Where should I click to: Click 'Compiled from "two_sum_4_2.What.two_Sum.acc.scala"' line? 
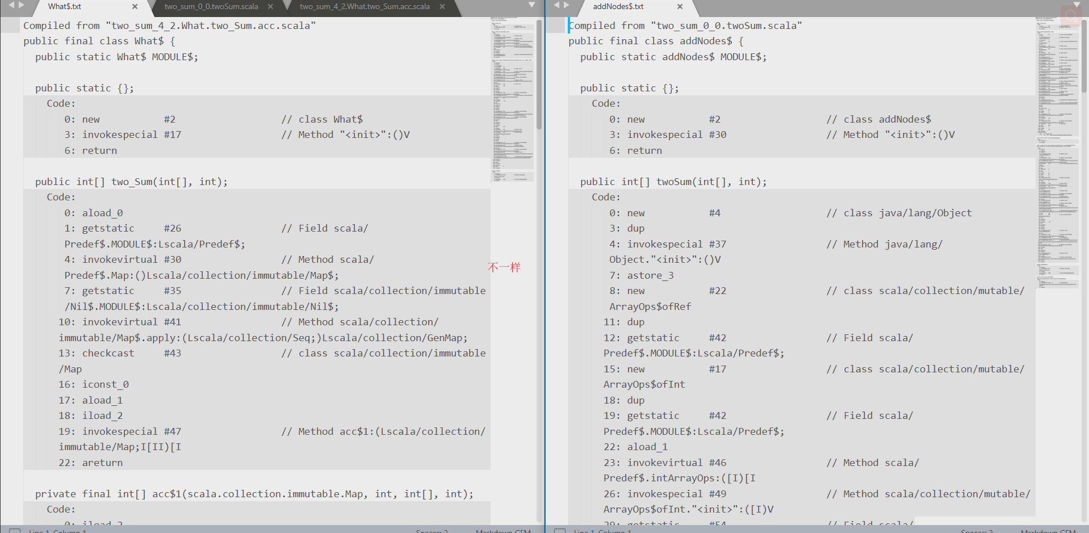pos(170,26)
